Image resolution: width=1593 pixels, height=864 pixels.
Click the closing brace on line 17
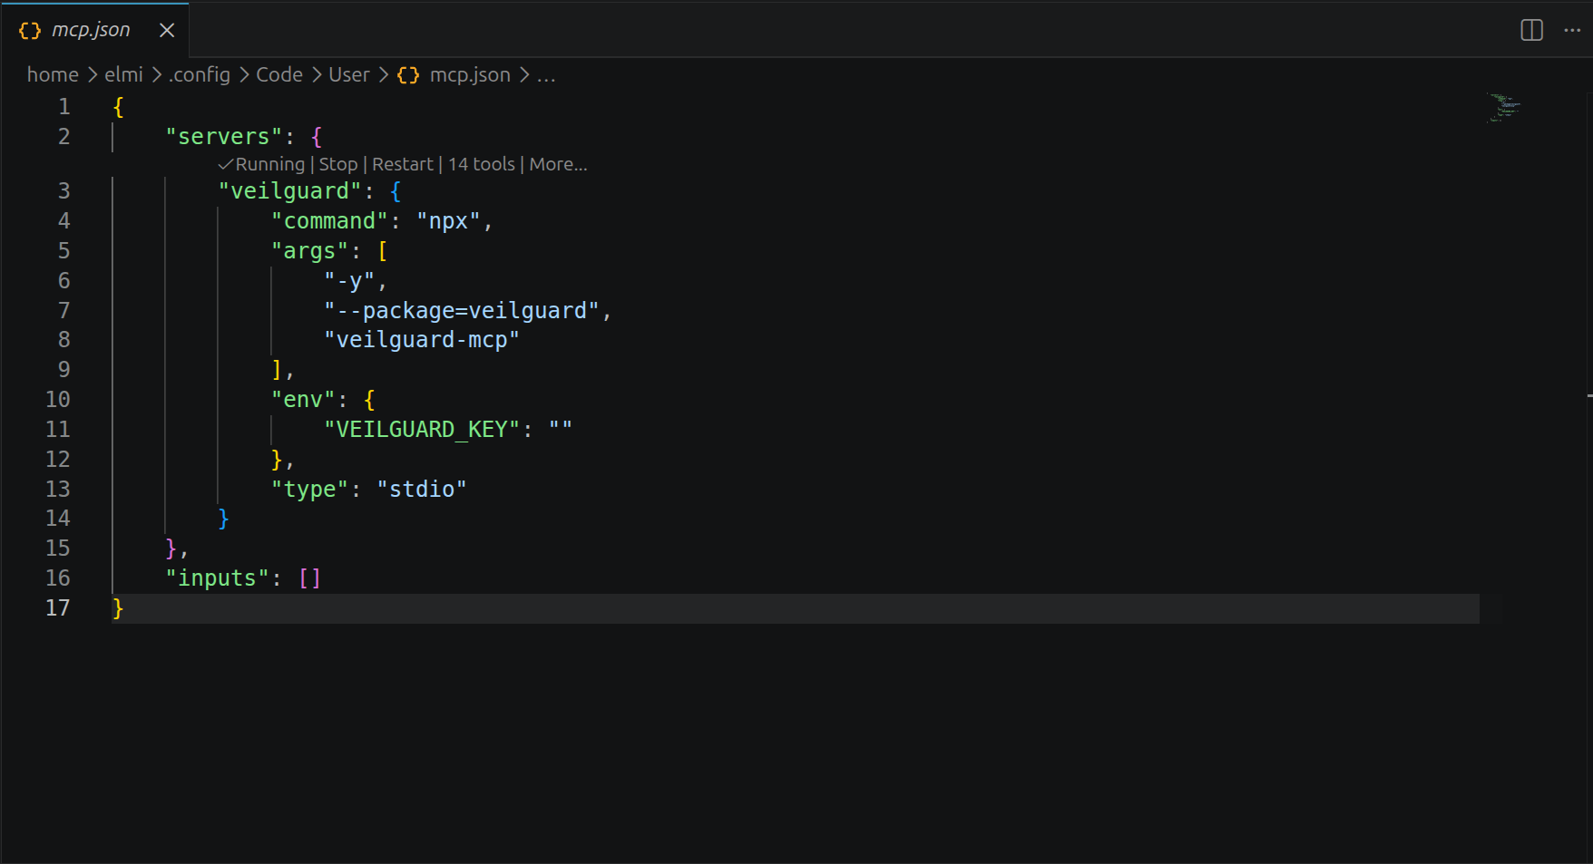point(118,608)
